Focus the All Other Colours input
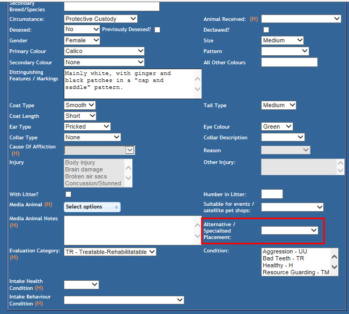Screen dimensions: 349x314 [x=289, y=63]
